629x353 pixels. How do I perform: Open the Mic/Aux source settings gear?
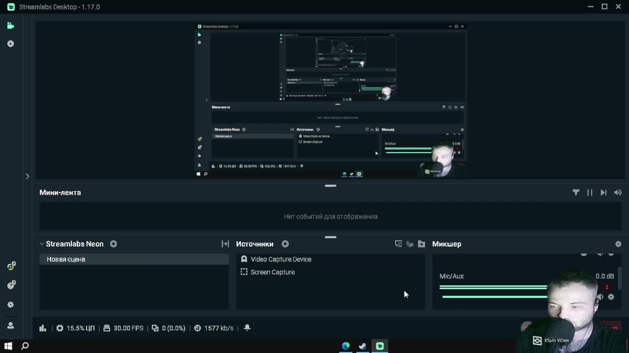pos(611,297)
